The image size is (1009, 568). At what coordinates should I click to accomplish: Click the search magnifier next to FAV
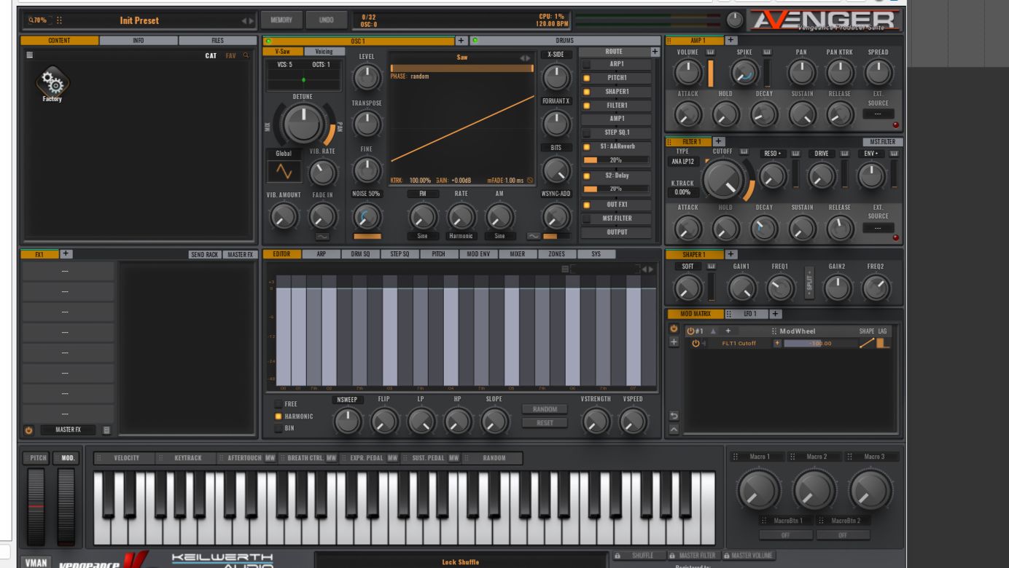coord(246,55)
